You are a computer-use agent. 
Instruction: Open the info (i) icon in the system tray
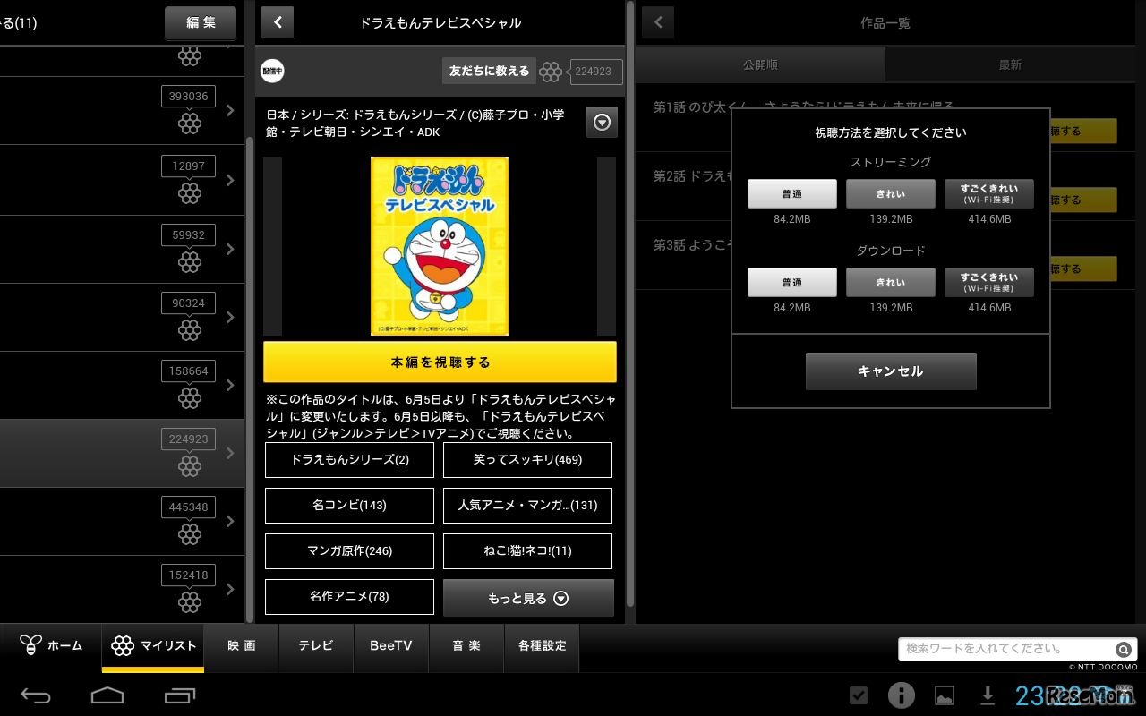(x=902, y=695)
